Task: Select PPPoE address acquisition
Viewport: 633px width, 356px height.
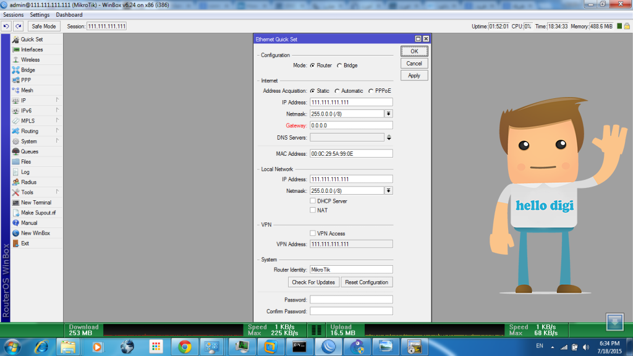Action: [x=371, y=91]
